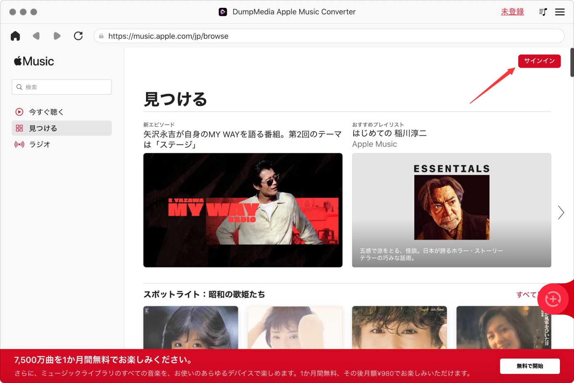
Task: Open the first album in 昭和の歌姫たち
Action: coord(191,327)
